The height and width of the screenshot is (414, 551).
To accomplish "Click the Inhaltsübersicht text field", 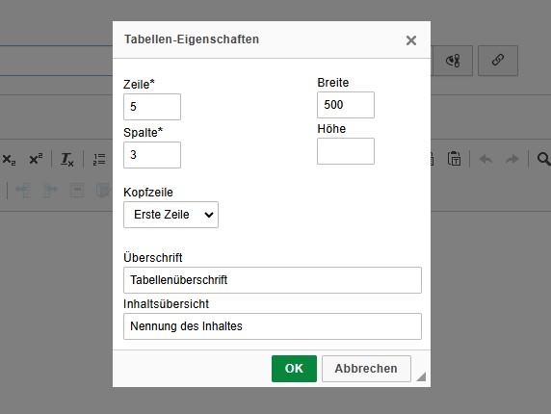I will [x=273, y=326].
